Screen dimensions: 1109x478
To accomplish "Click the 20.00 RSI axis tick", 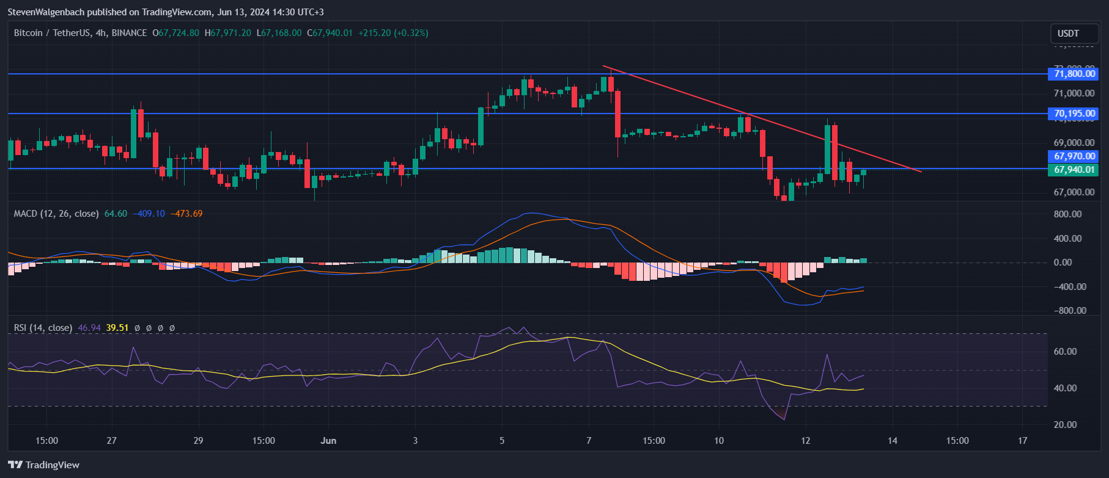I will point(1065,425).
